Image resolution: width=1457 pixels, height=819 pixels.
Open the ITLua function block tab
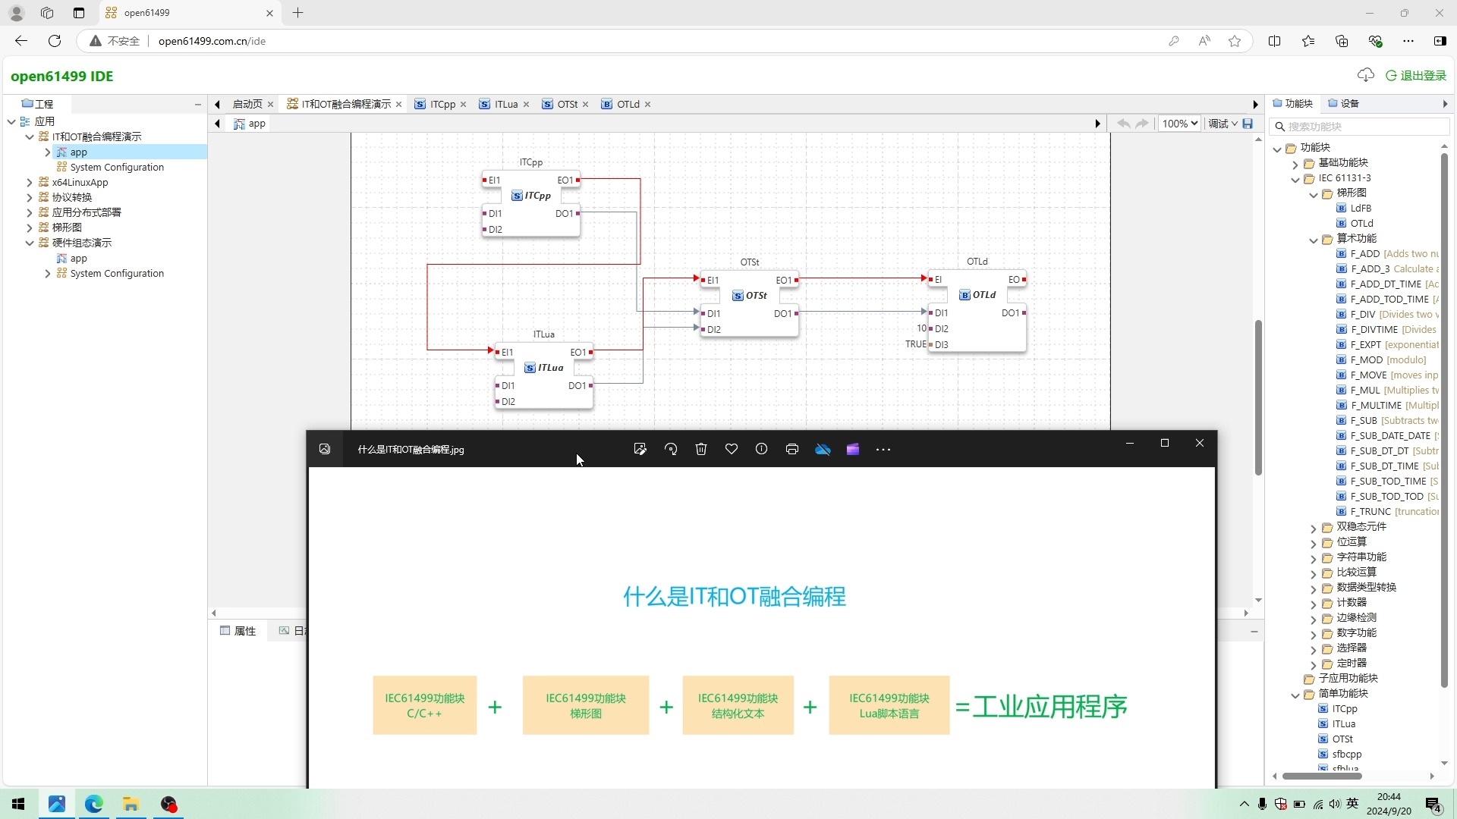[x=505, y=104]
